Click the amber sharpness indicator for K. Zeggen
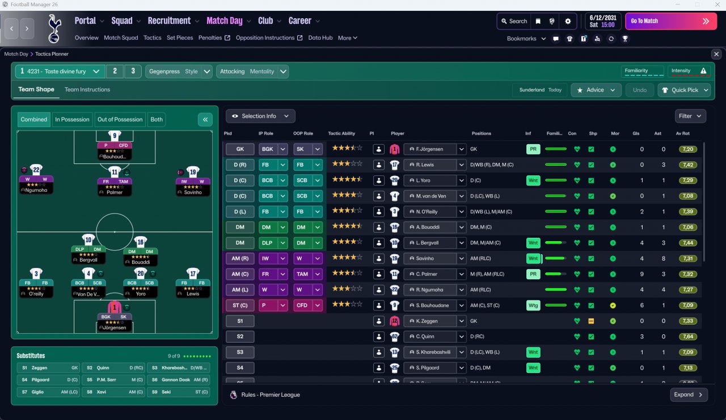Image resolution: width=726 pixels, height=420 pixels. [591, 321]
